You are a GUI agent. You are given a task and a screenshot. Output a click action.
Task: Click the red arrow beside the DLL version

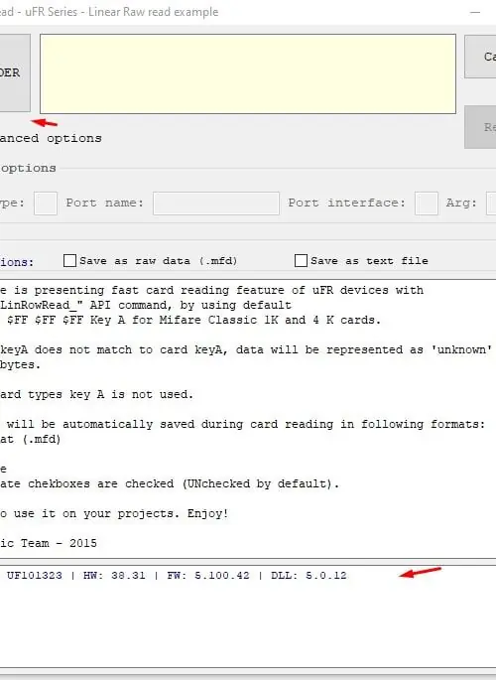click(420, 573)
